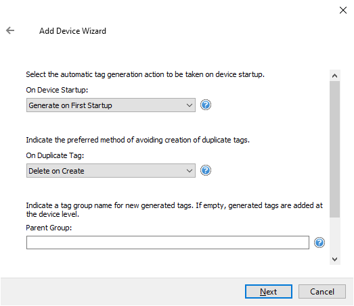The height and width of the screenshot is (306, 354).
Task: Click 'Select the automatic tag generation action' text
Action: [145, 74]
